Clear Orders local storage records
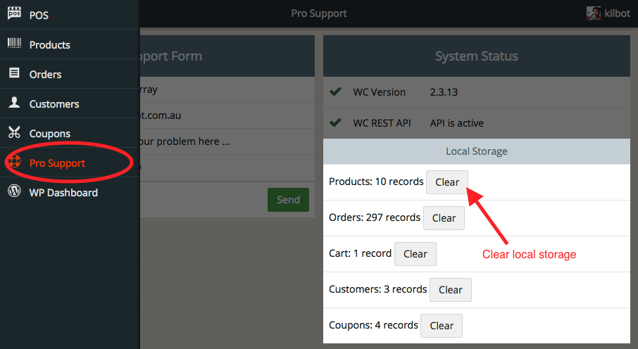 tap(444, 218)
